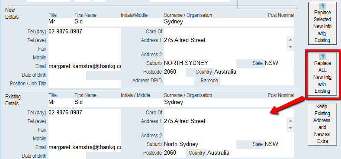Image resolution: width=341 pixels, height=159 pixels.
Task: Click Existing Details Email field
Action: tap(84, 147)
